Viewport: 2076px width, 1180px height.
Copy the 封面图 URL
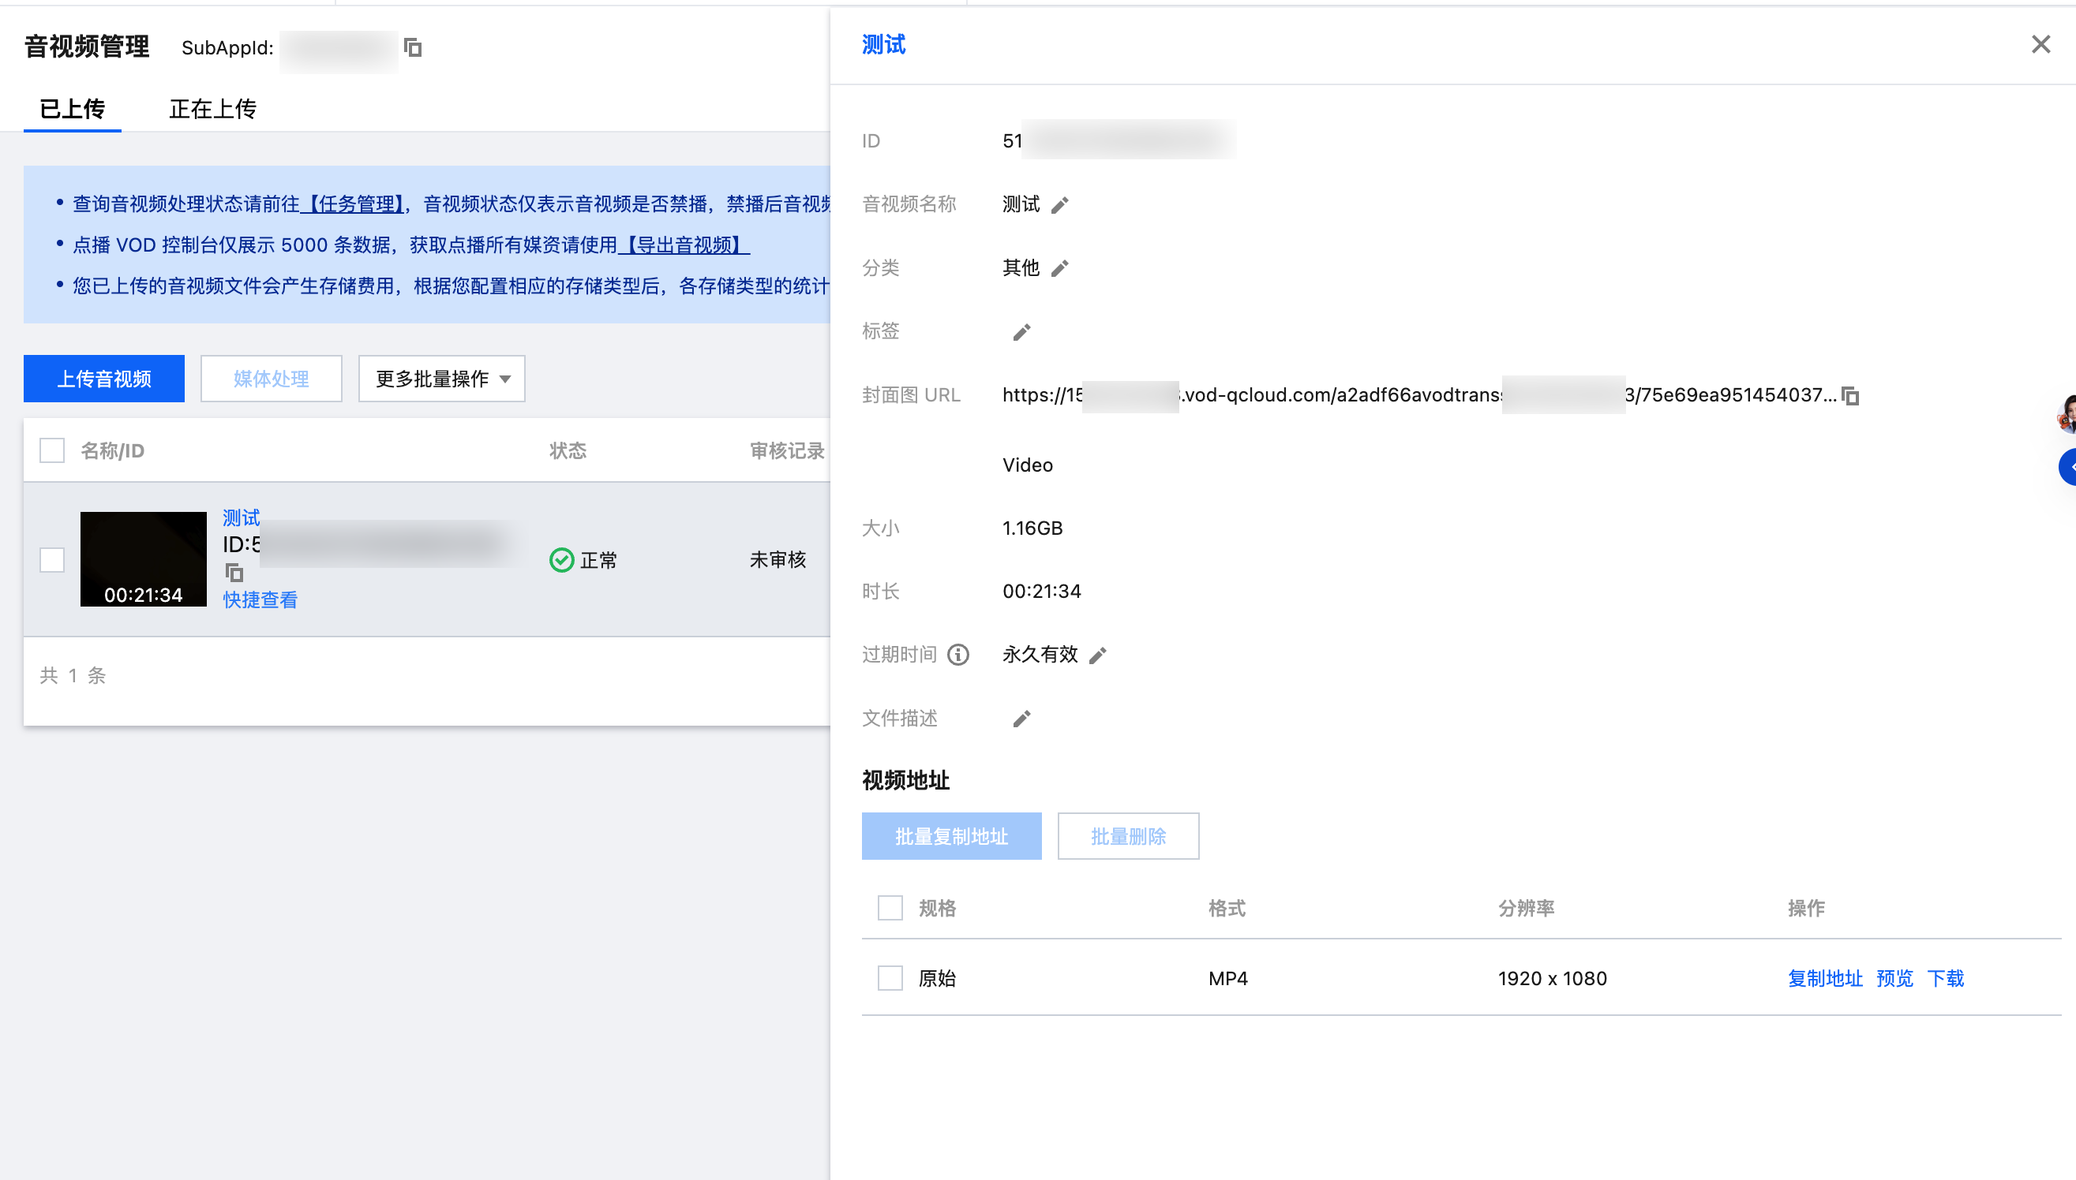(x=1850, y=395)
